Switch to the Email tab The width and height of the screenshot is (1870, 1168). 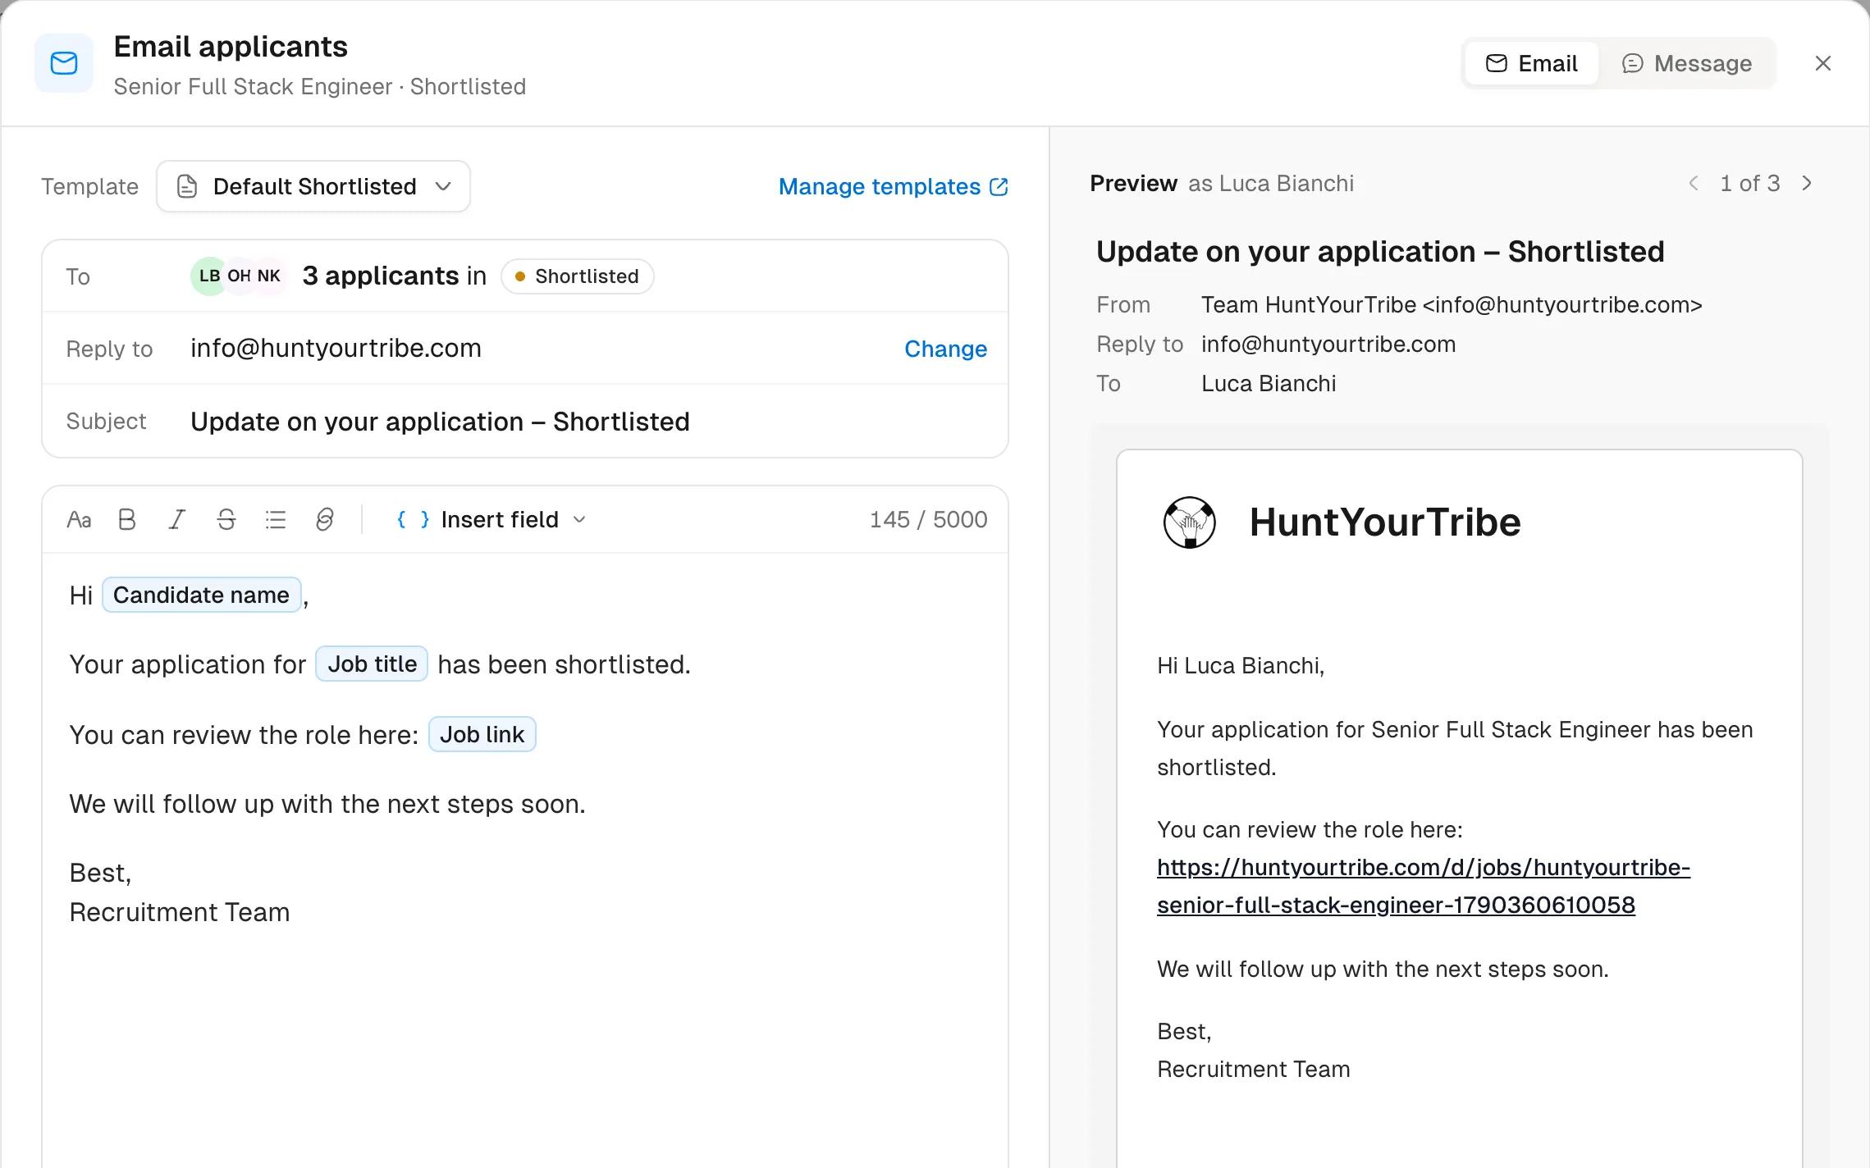point(1532,63)
